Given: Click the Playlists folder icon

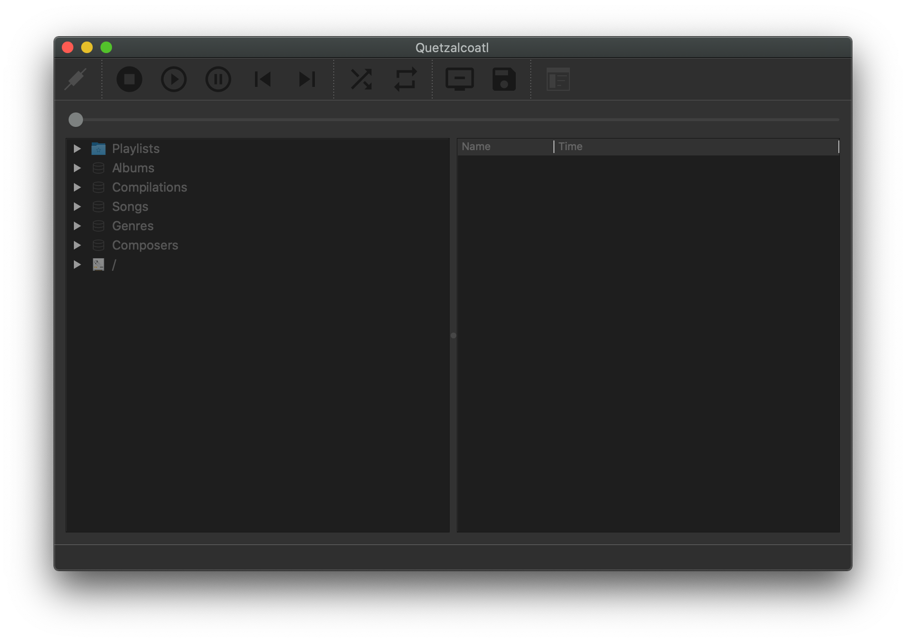Looking at the screenshot, I should pos(98,149).
